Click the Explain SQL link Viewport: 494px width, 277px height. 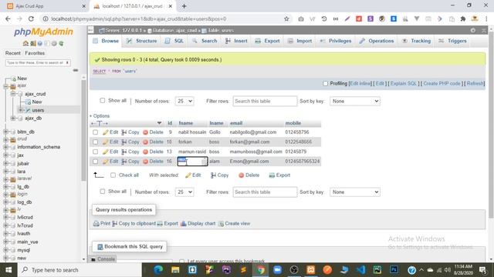click(404, 84)
